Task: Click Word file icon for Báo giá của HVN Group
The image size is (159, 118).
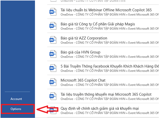Action: (x=53, y=54)
